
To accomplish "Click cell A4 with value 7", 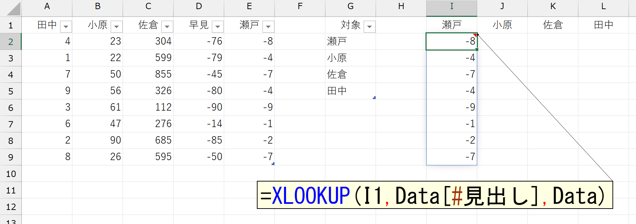I will (47, 74).
